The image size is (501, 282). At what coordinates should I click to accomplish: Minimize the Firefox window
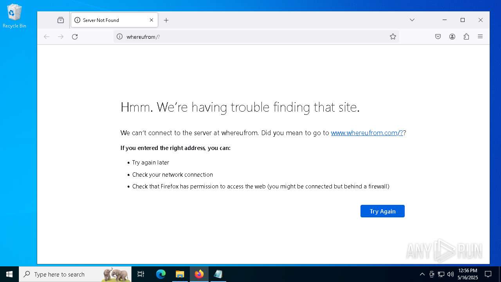tap(445, 20)
